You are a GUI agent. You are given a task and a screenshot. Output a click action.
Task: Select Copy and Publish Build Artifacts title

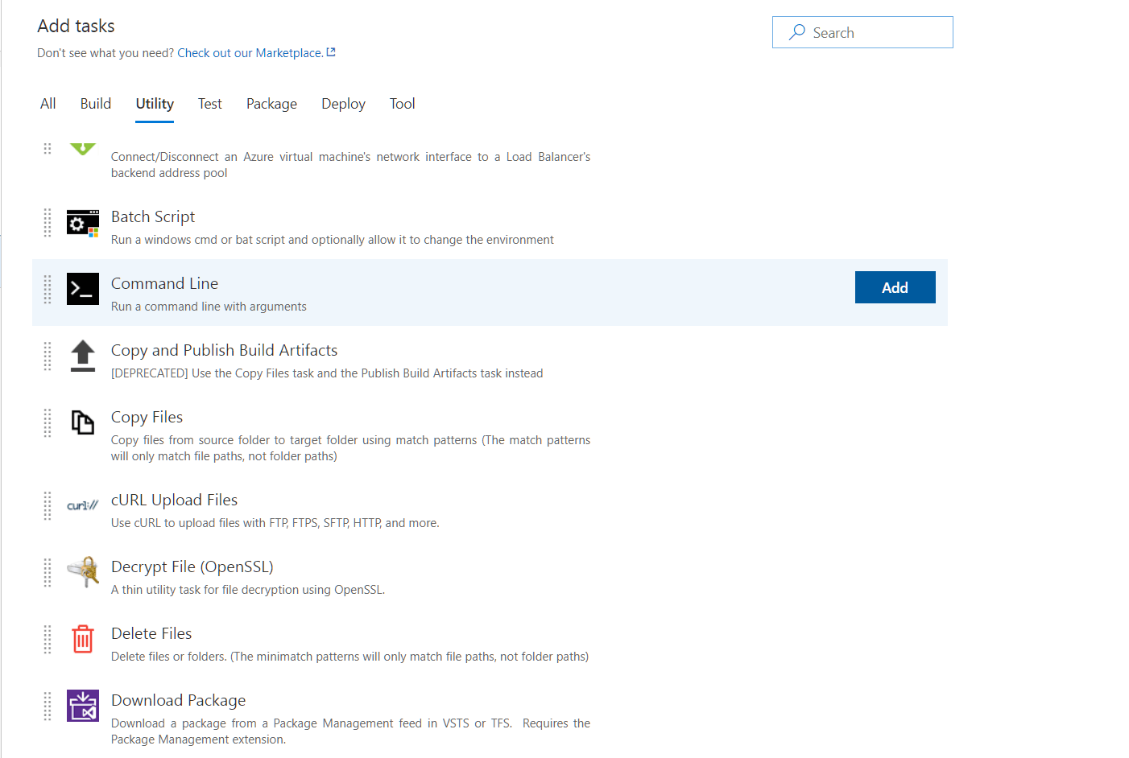[224, 350]
